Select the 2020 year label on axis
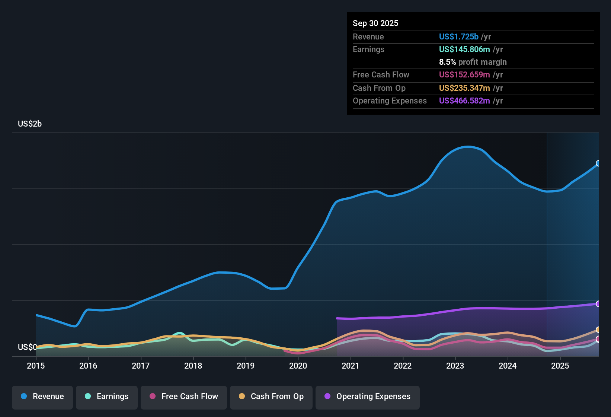Image resolution: width=611 pixels, height=417 pixels. [x=298, y=366]
